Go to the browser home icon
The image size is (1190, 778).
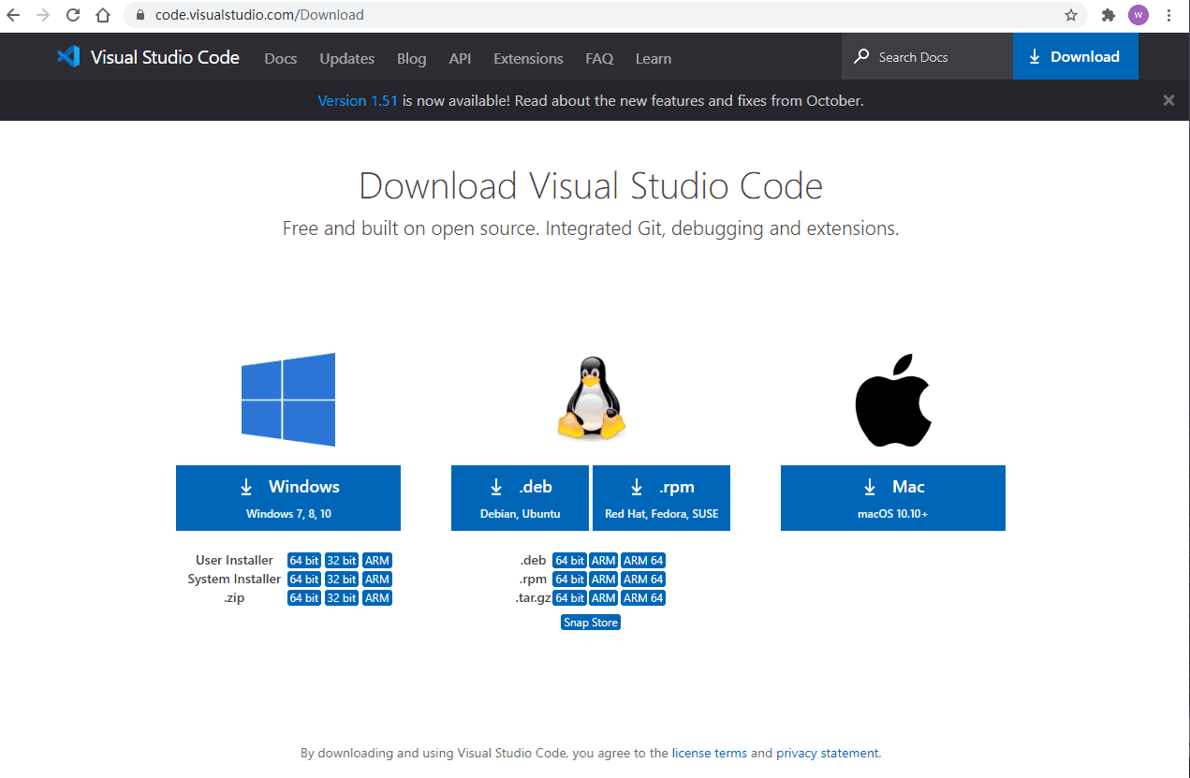[103, 15]
